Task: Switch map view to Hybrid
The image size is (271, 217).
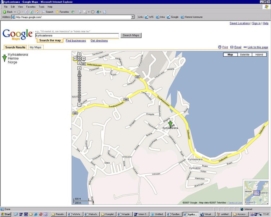Action: (259, 55)
